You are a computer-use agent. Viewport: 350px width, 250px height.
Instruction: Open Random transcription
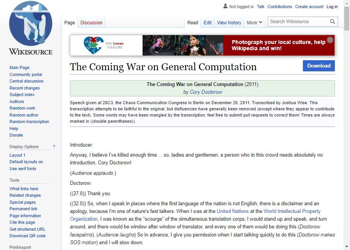click(x=29, y=122)
